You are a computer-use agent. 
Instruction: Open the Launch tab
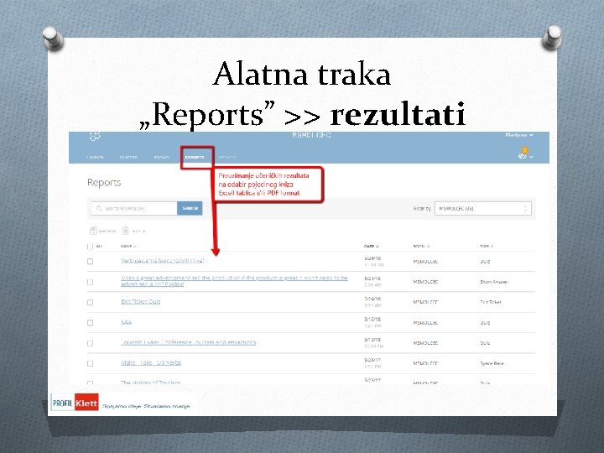[95, 158]
